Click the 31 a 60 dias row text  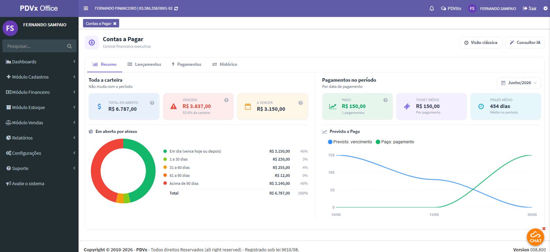pos(180,168)
